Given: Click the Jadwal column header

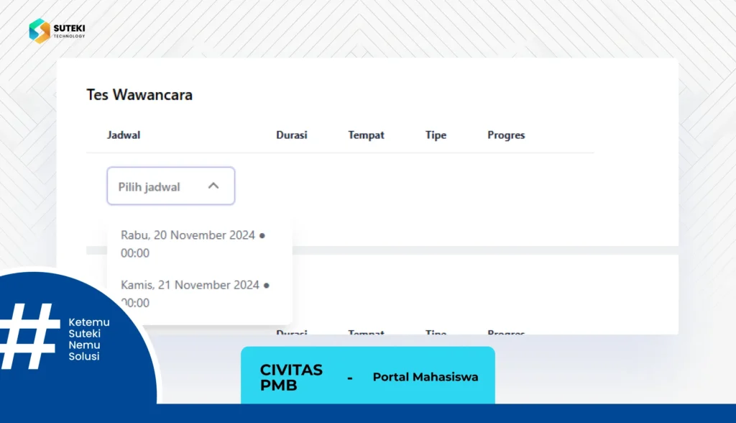Looking at the screenshot, I should tap(124, 135).
